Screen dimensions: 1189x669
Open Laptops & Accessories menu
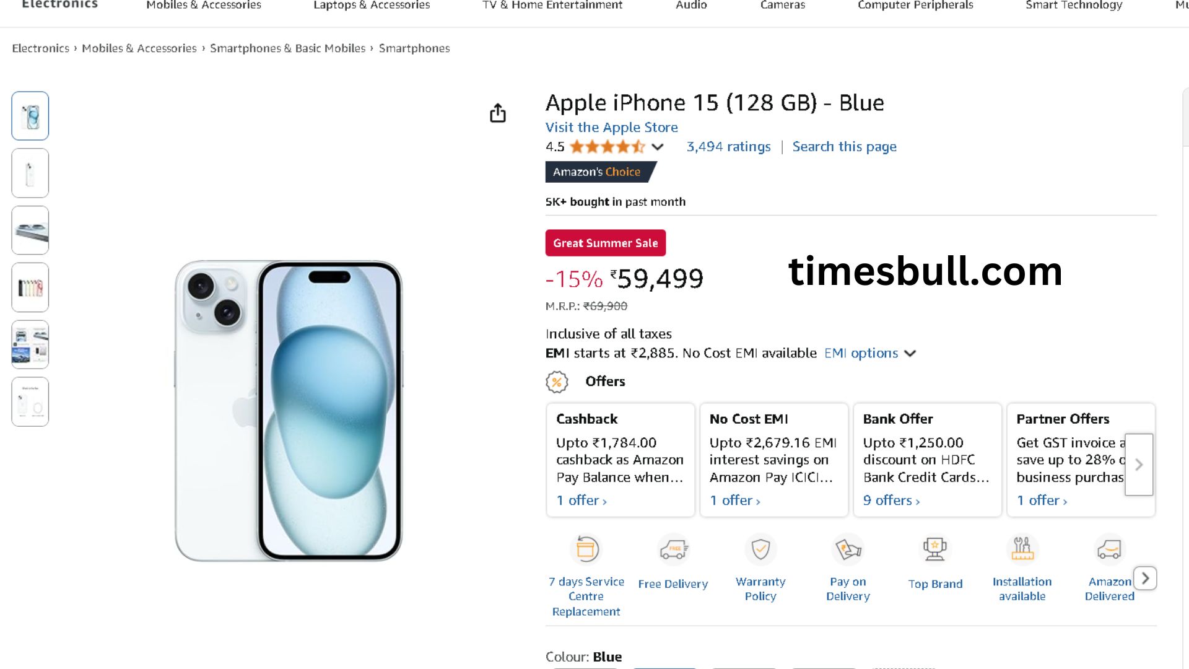pyautogui.click(x=372, y=6)
